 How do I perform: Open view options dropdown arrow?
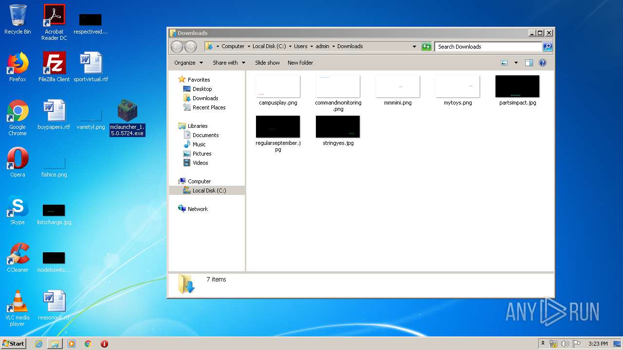[x=516, y=63]
